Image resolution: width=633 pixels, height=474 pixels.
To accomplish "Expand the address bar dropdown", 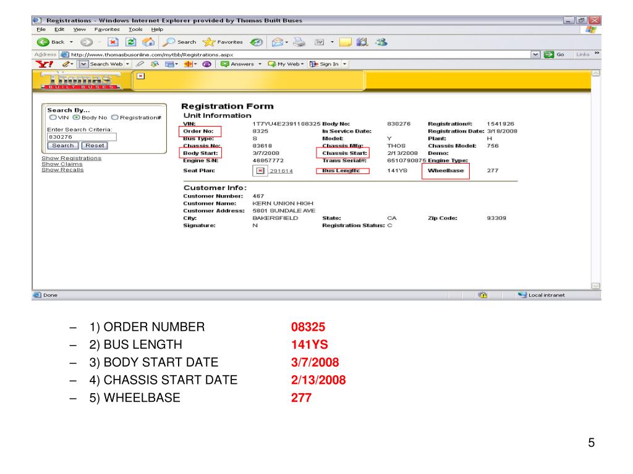I will [x=535, y=54].
